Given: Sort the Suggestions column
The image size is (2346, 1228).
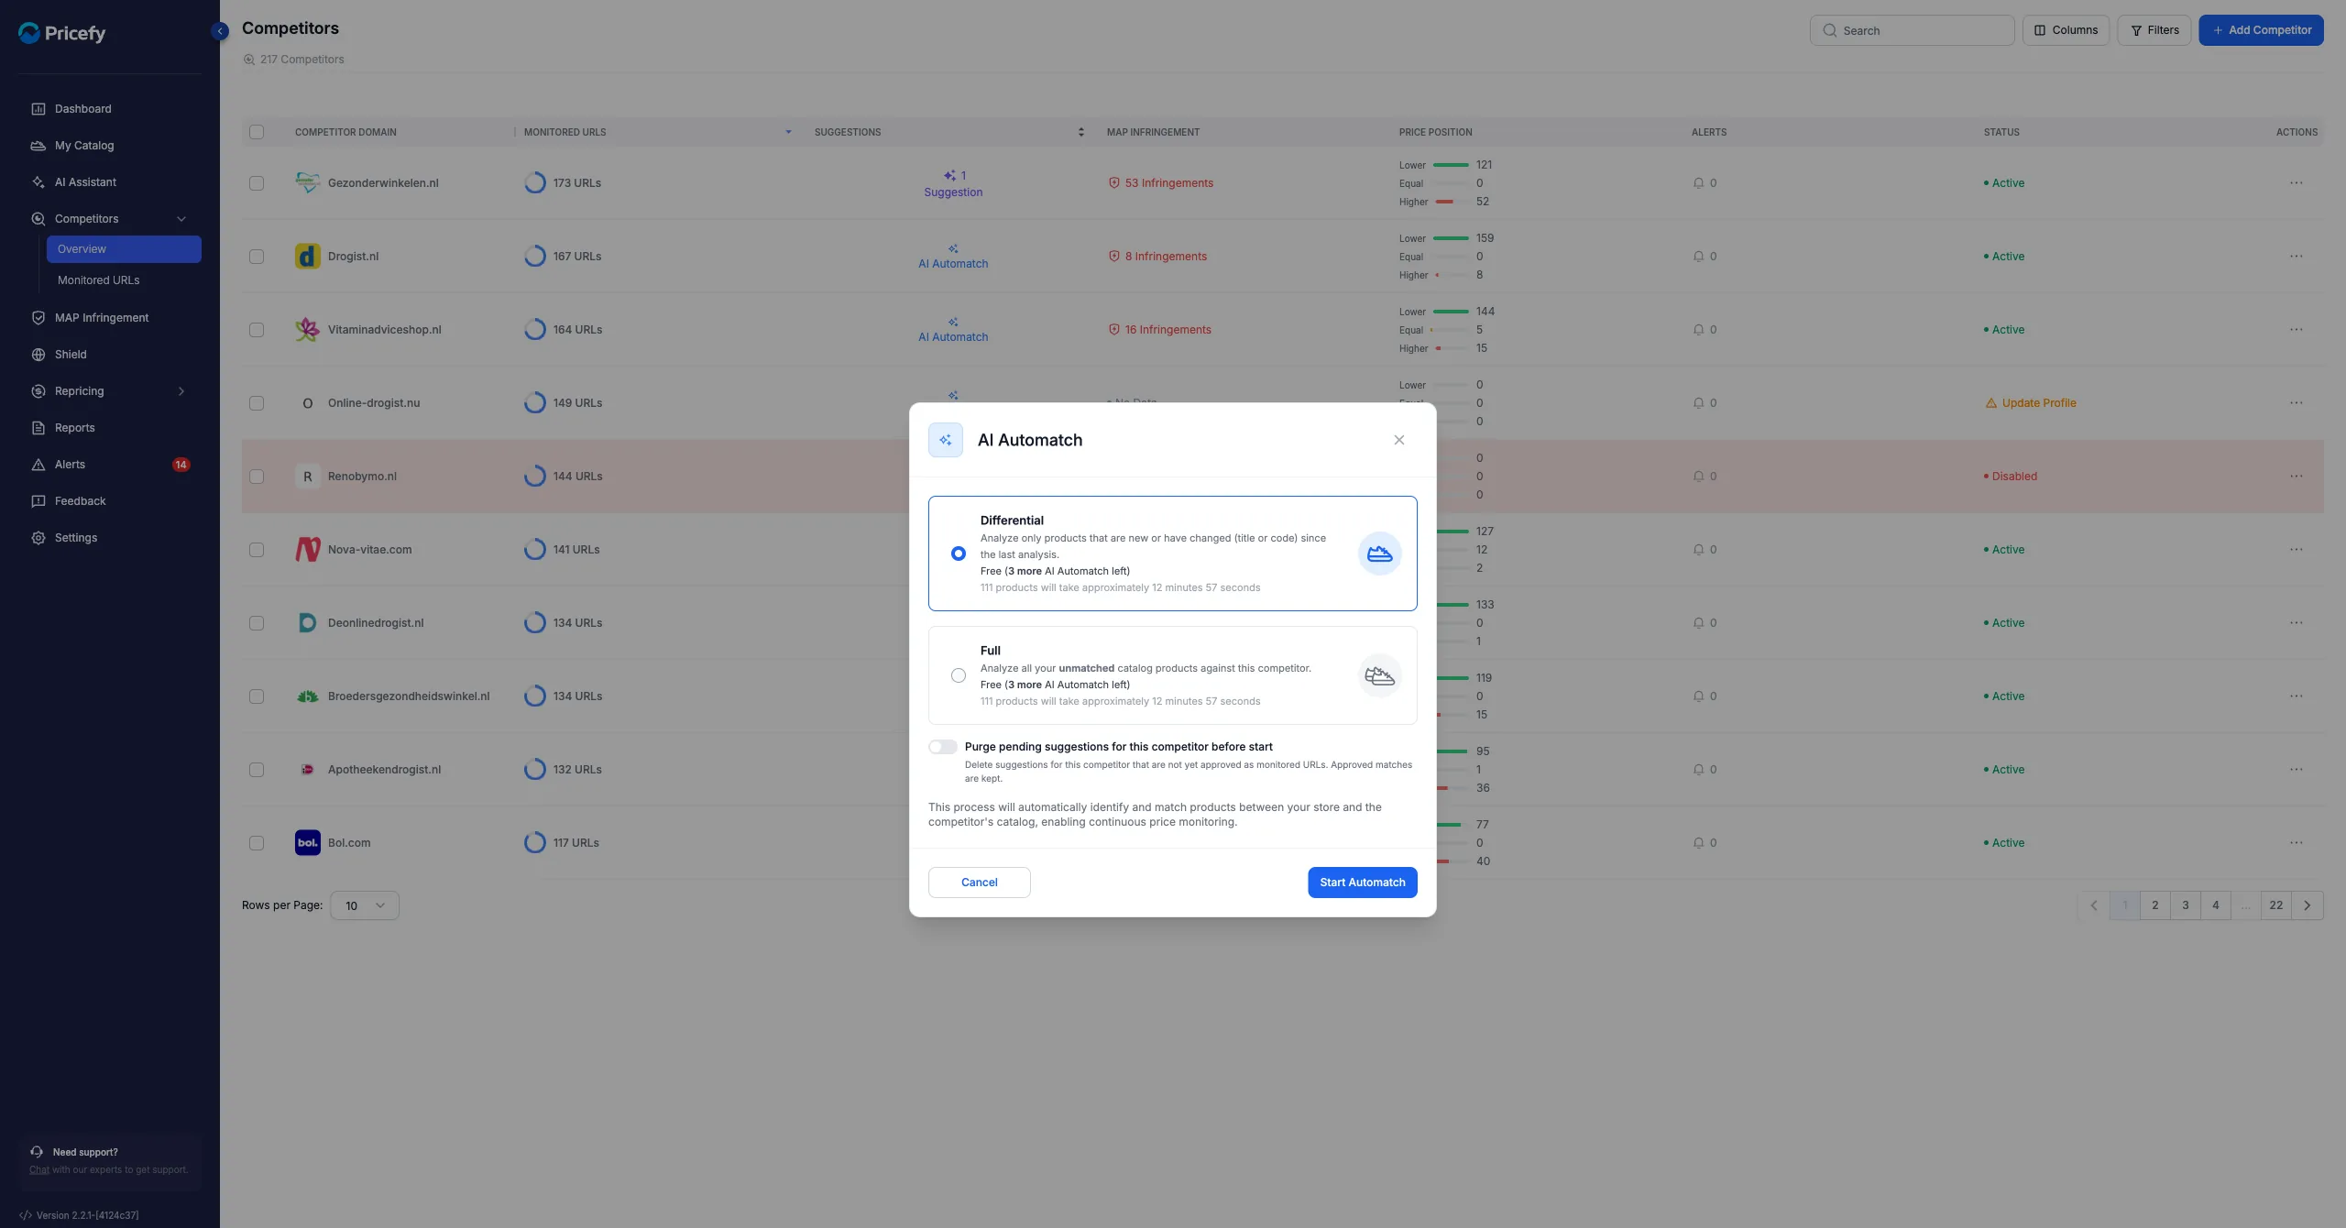Looking at the screenshot, I should [x=1081, y=132].
